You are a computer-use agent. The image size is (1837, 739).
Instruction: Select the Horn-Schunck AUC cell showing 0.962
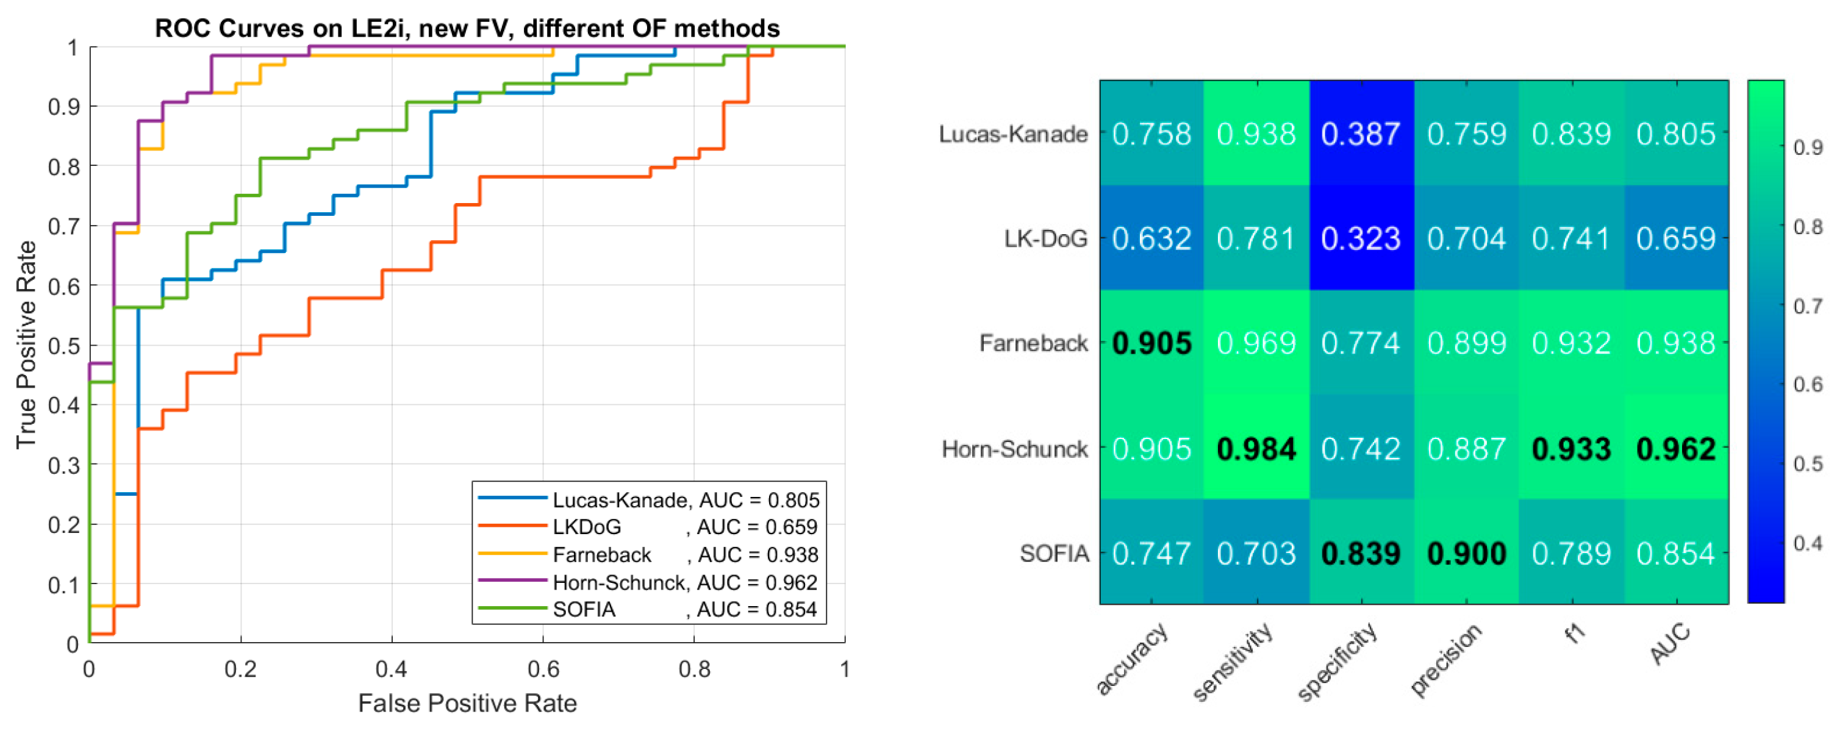[1675, 448]
